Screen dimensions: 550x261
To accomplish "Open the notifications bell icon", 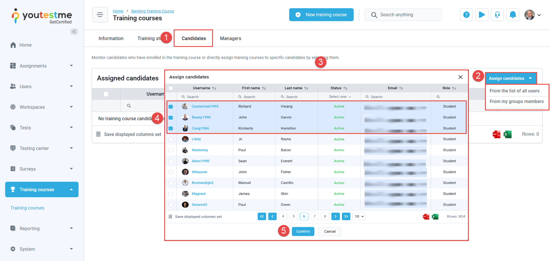I will point(513,15).
